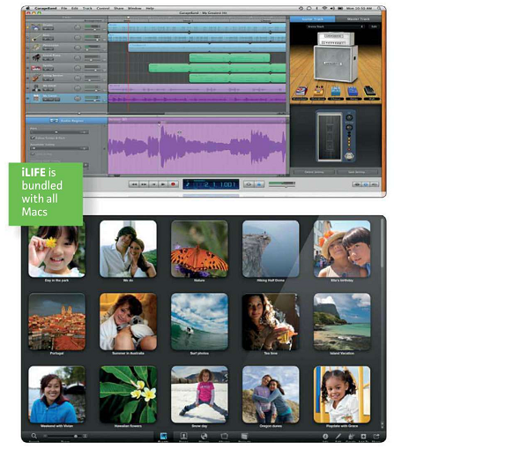Select the String Section violin icon
The width and height of the screenshot is (528, 457).
[35, 78]
